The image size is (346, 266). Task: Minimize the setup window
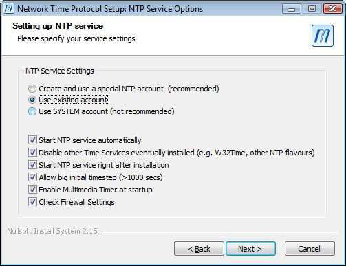point(292,9)
